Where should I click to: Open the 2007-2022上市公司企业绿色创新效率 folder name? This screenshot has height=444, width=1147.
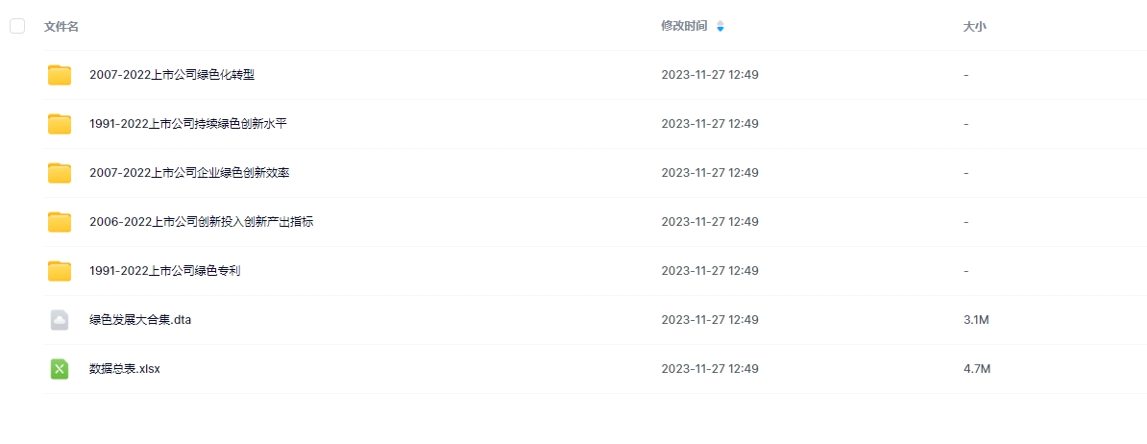click(189, 173)
